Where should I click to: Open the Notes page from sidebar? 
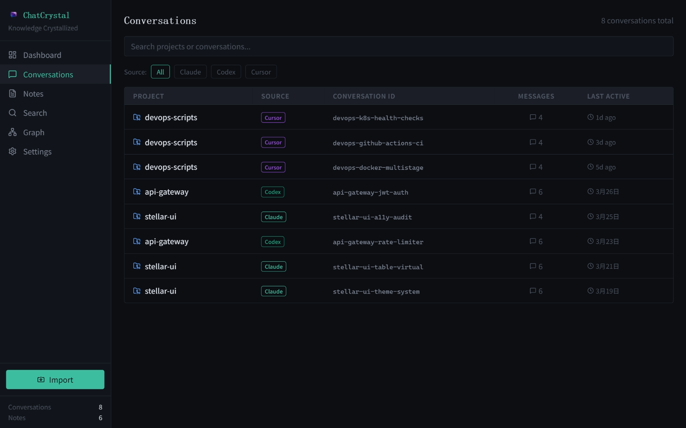[x=33, y=94]
